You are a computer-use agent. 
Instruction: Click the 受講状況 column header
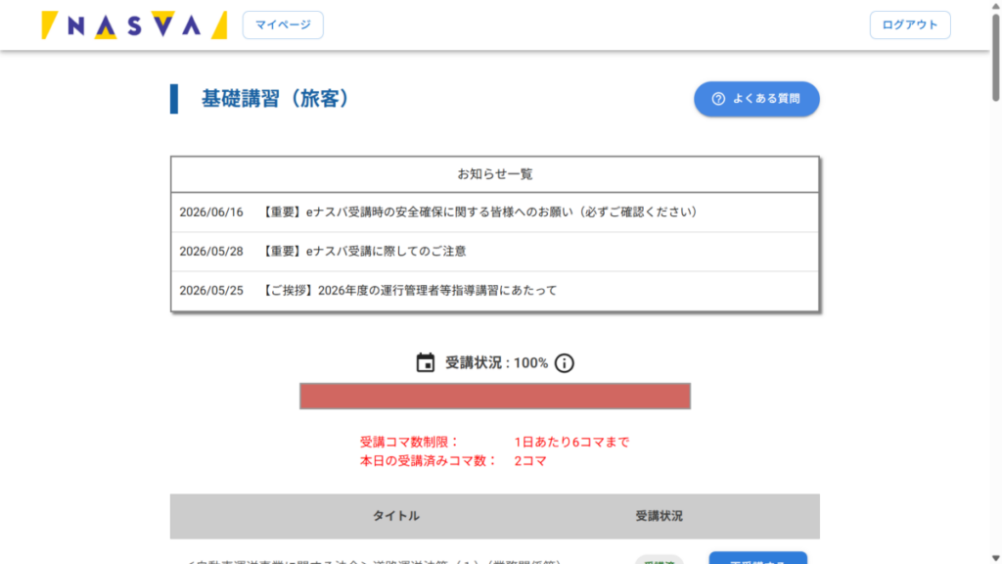[659, 516]
